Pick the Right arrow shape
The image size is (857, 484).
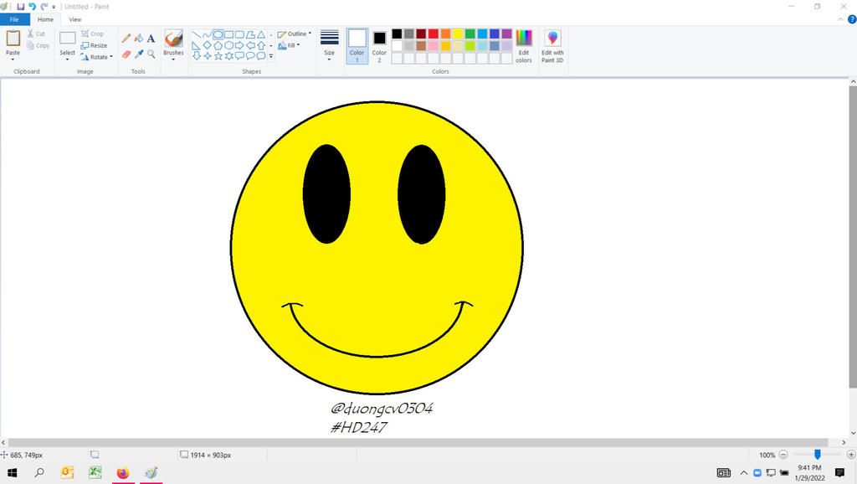point(239,45)
